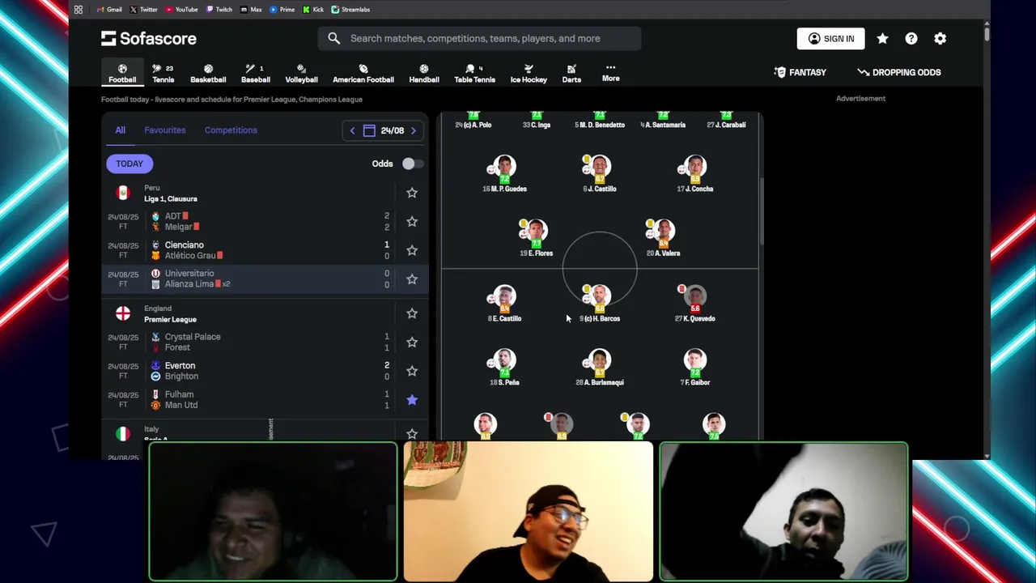Select player J. Concha in lineup
1036x583 pixels.
coord(695,173)
